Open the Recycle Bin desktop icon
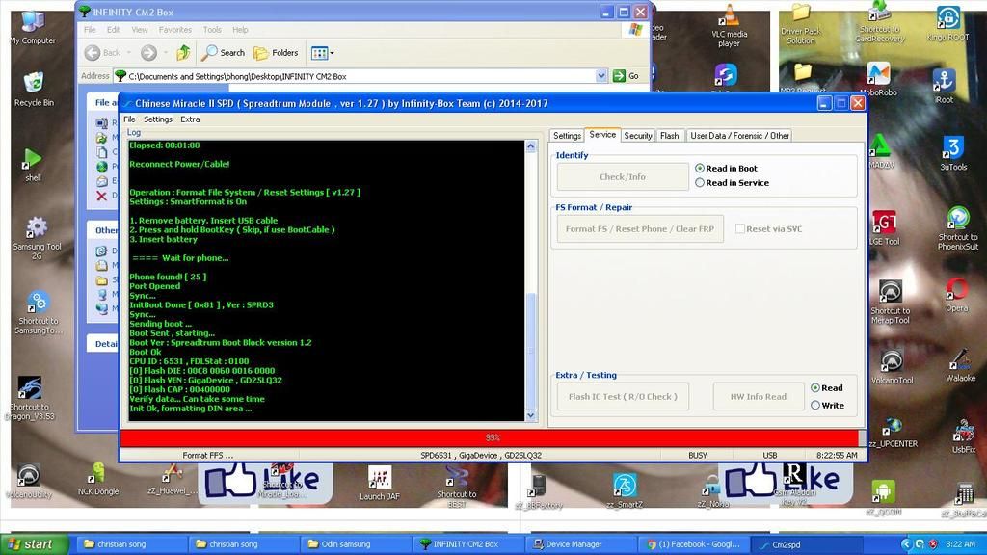This screenshot has width=987, height=555. click(34, 85)
